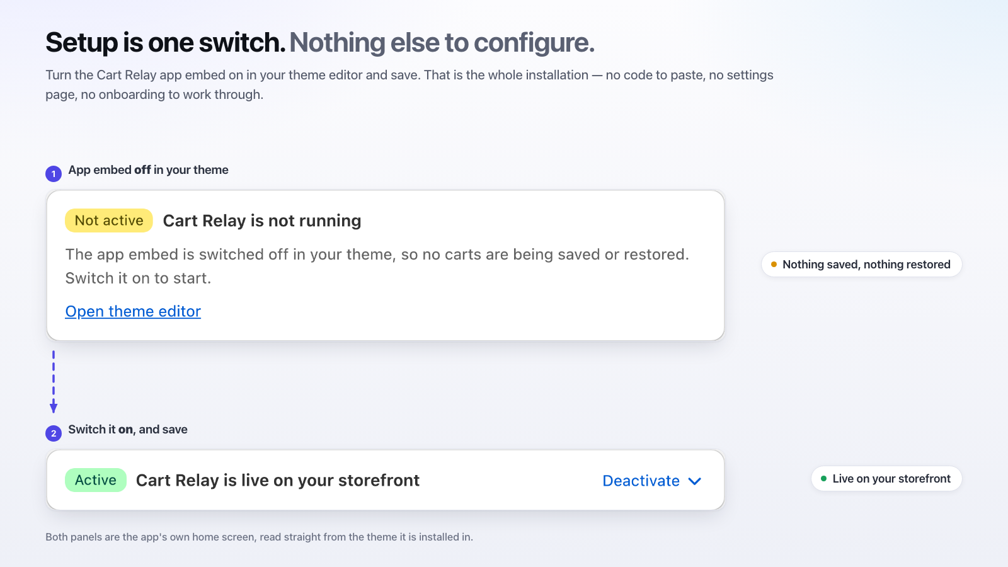Click the yellow Not active badge

[x=109, y=220]
